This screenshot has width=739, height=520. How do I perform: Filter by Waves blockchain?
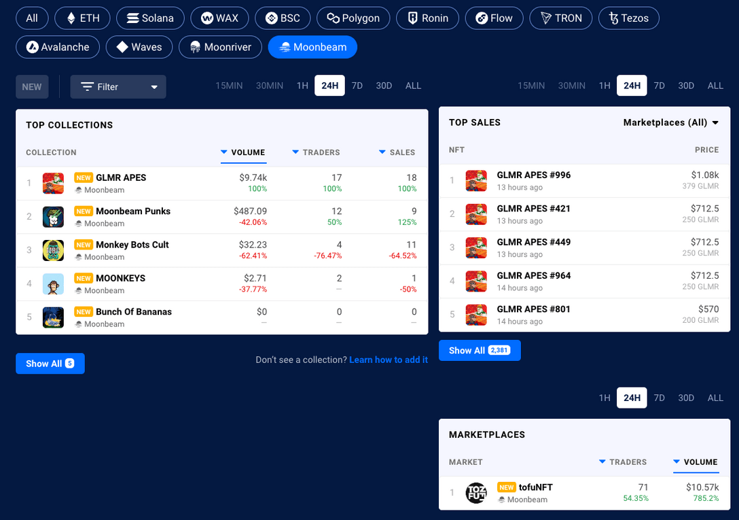[x=139, y=47]
